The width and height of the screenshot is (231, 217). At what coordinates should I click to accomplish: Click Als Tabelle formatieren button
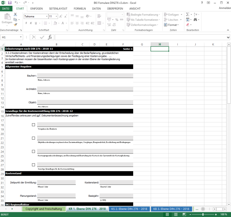tap(144, 20)
